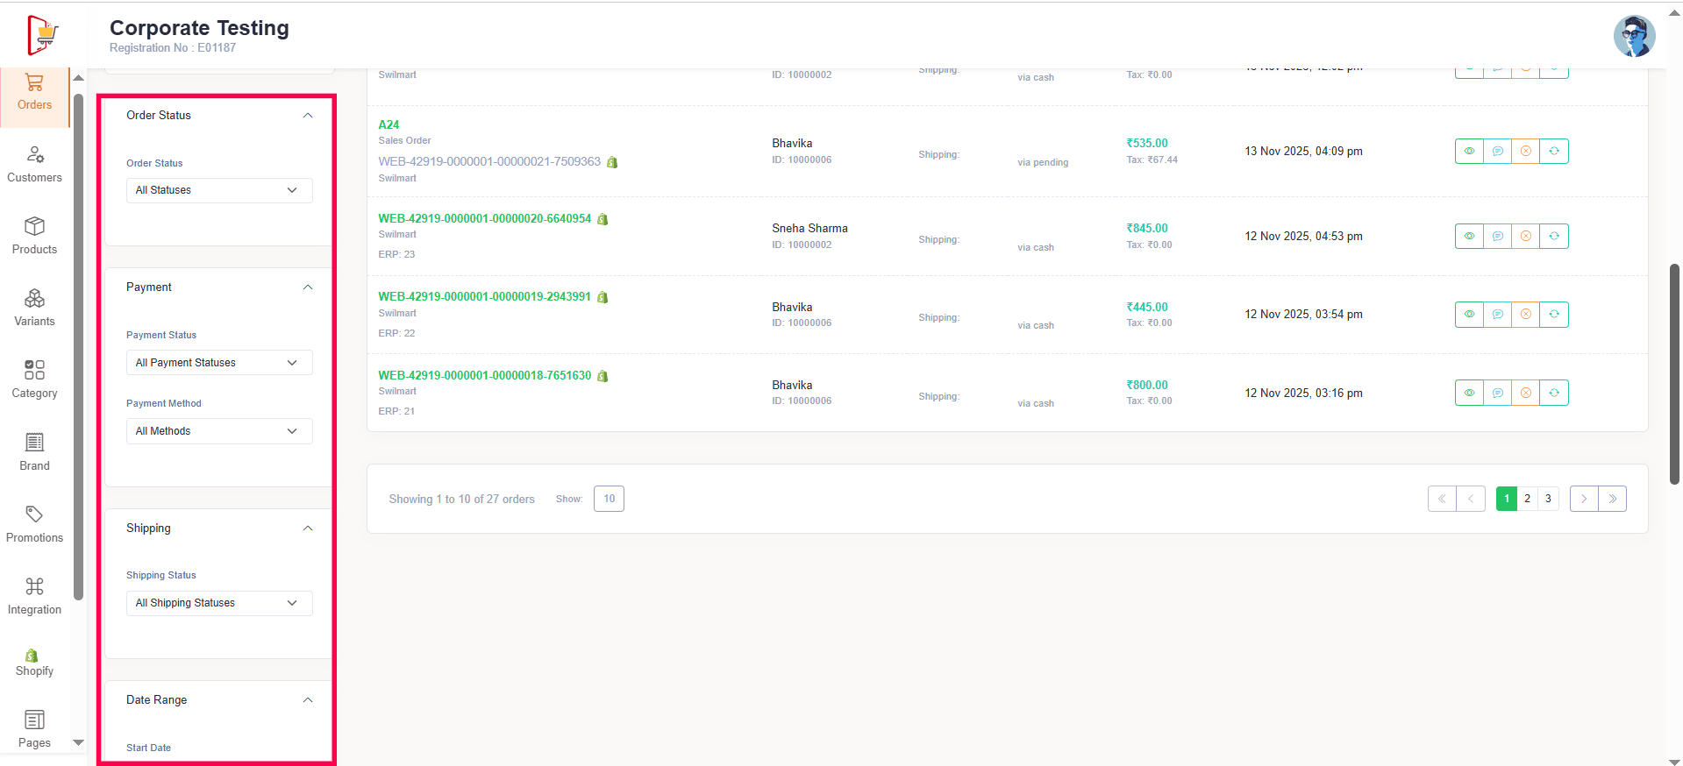Click the user profile avatar
This screenshot has width=1683, height=766.
(1634, 36)
